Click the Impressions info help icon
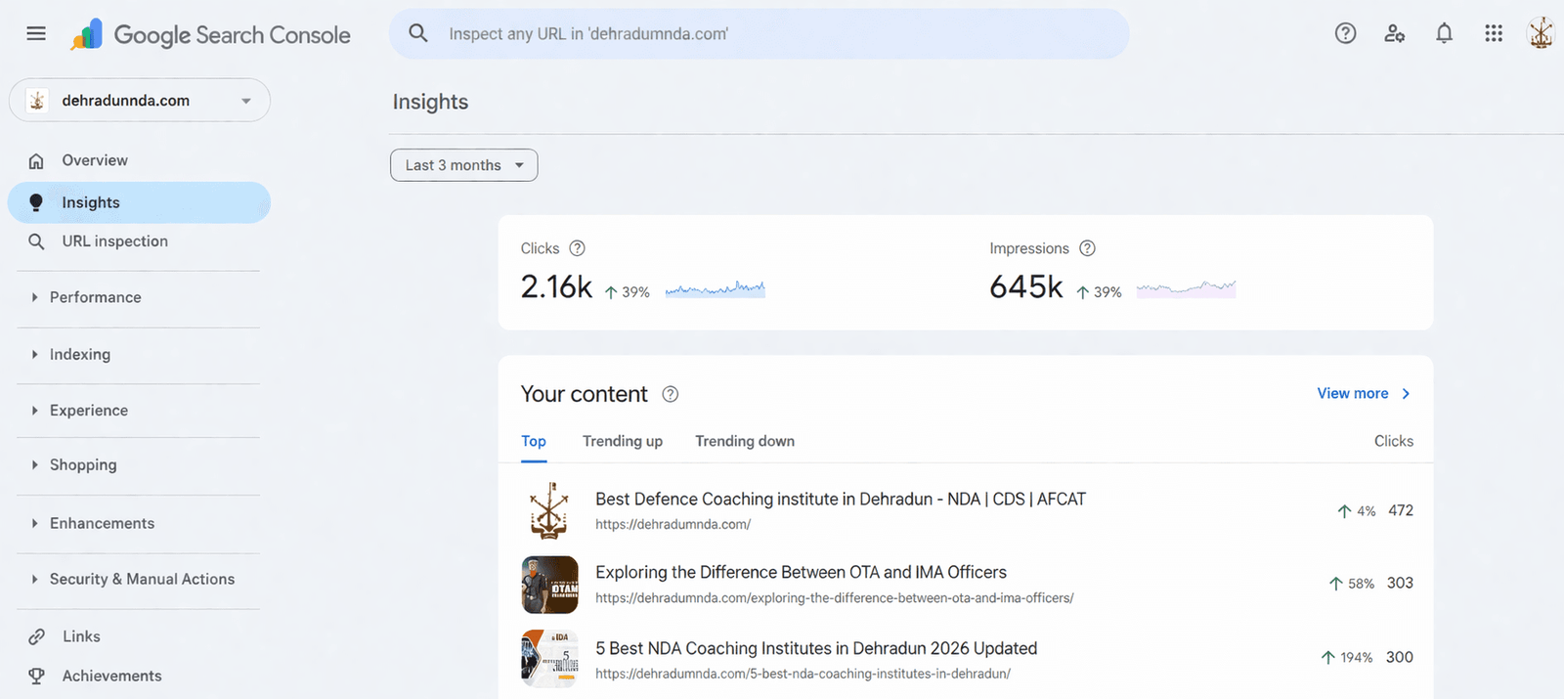The image size is (1564, 699). 1087,248
